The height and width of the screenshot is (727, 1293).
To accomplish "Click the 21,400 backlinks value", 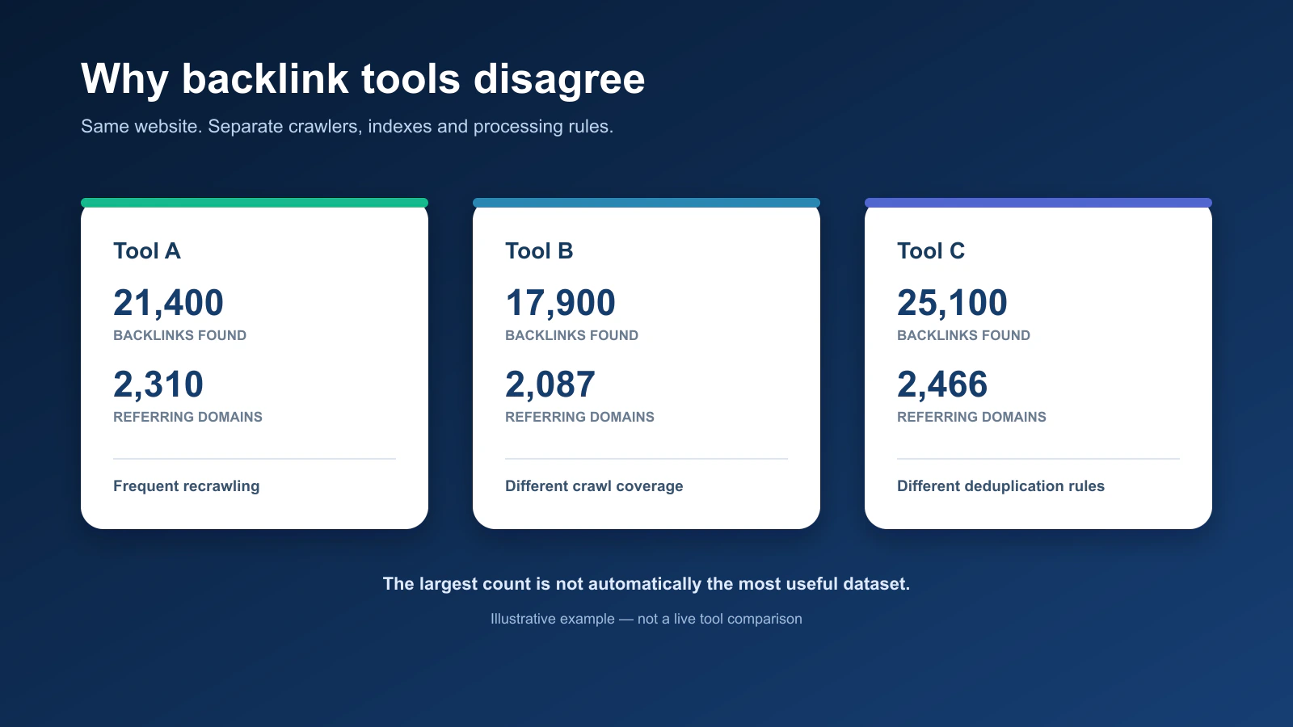I will point(168,303).
